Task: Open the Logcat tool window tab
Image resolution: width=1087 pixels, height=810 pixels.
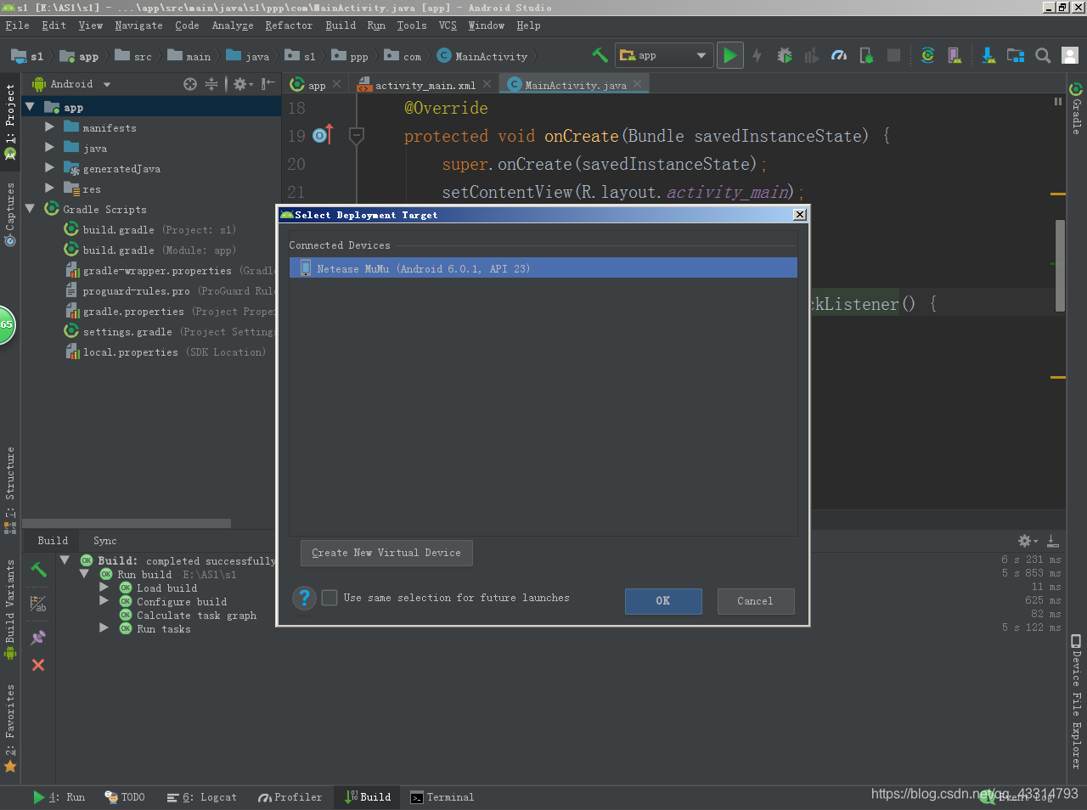Action: pos(202,797)
